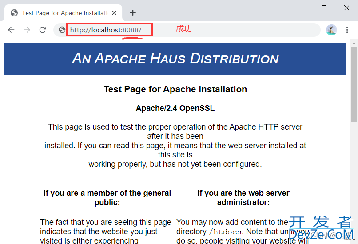Click the 'member of the general public' heading
This screenshot has width=358, height=244.
click(107, 197)
